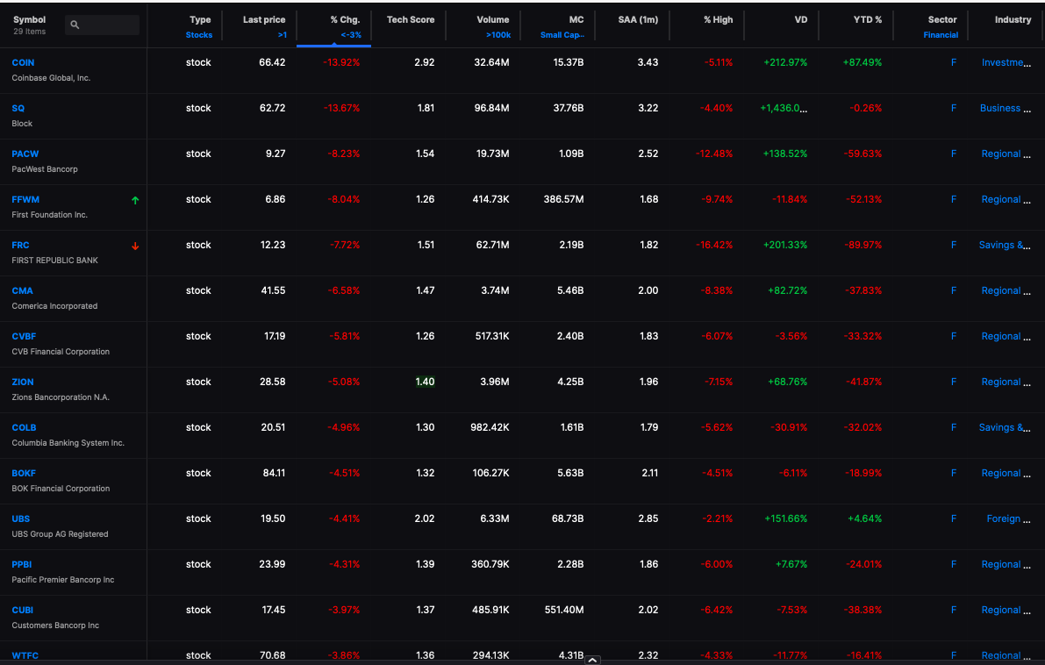Click the F sector link for ZION
Viewport: 1045px width, 665px height.
[954, 382]
